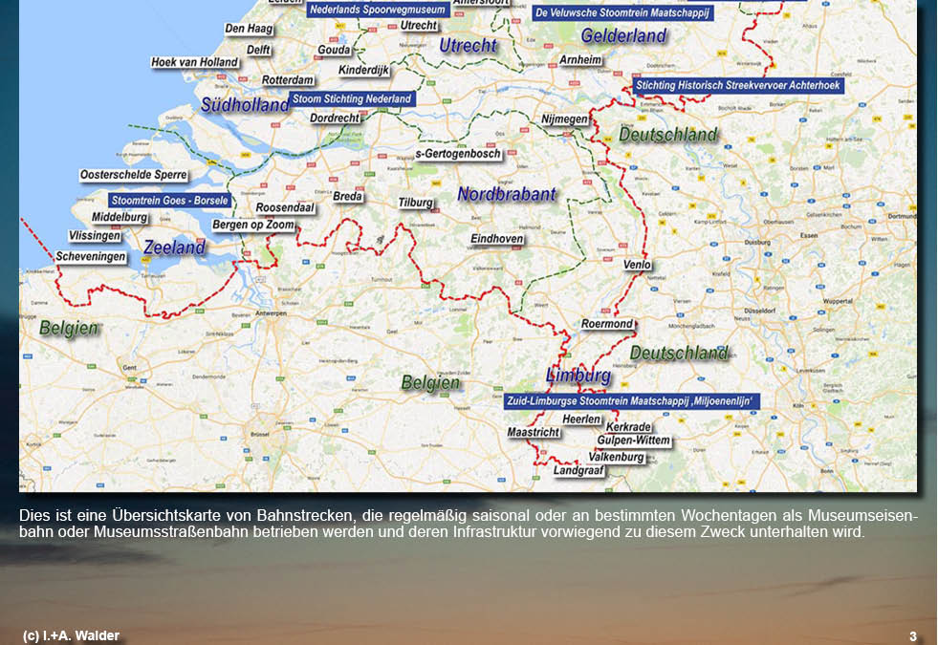
Task: Click the Zeeland province name
Action: pos(174,247)
